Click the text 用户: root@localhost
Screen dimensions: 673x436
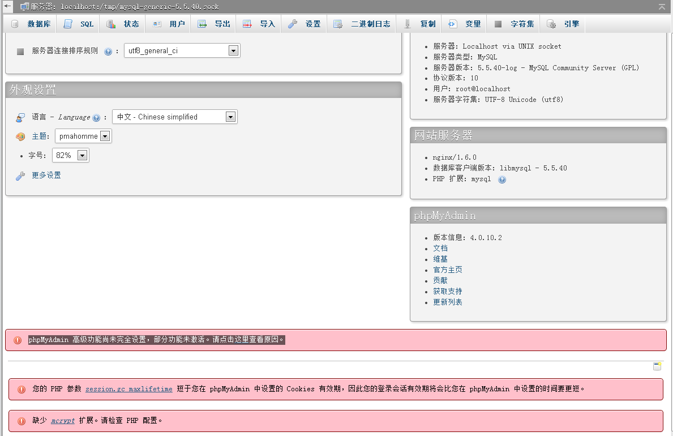[471, 89]
